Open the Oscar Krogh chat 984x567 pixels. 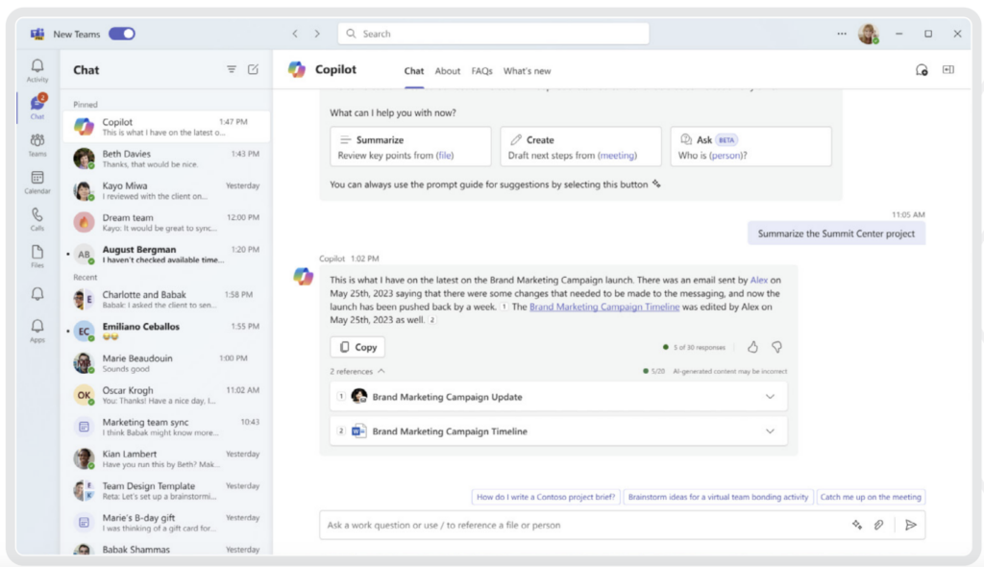tap(165, 395)
